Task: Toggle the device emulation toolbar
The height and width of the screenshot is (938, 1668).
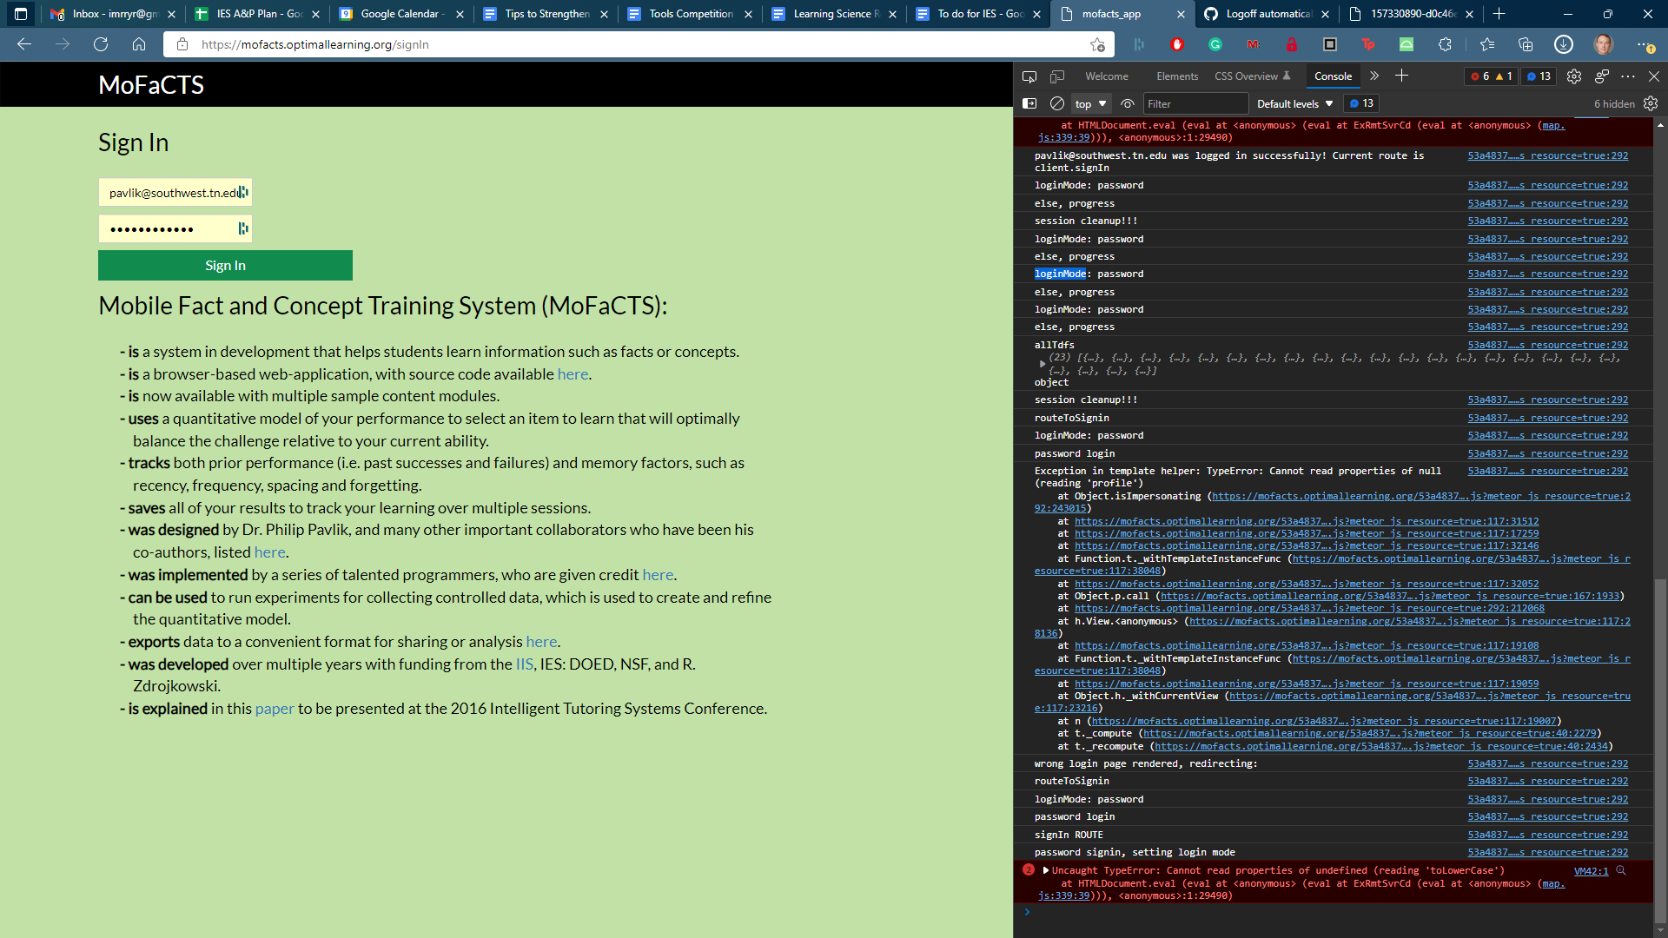Action: point(1057,76)
